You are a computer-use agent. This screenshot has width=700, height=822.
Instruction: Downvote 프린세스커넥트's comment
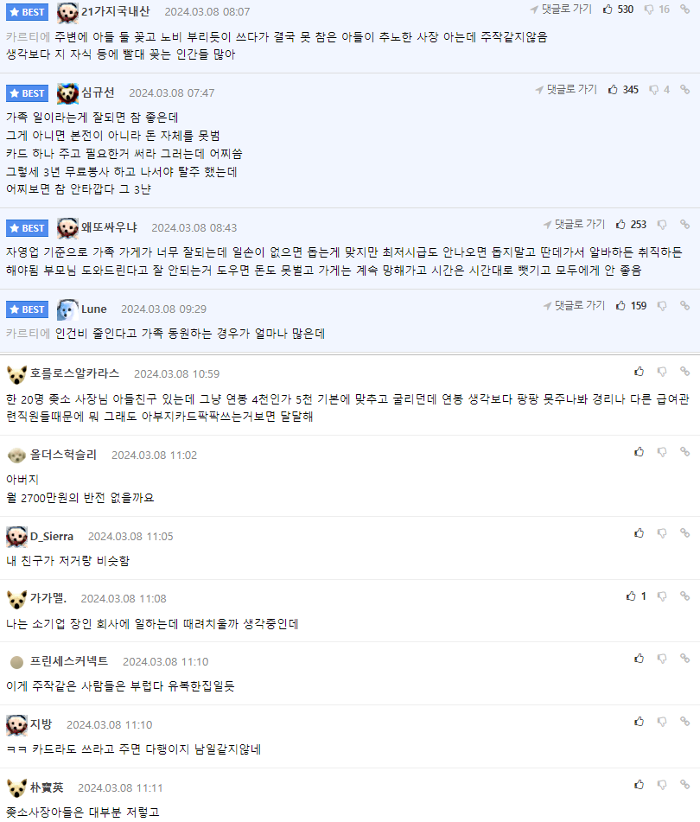coord(662,659)
